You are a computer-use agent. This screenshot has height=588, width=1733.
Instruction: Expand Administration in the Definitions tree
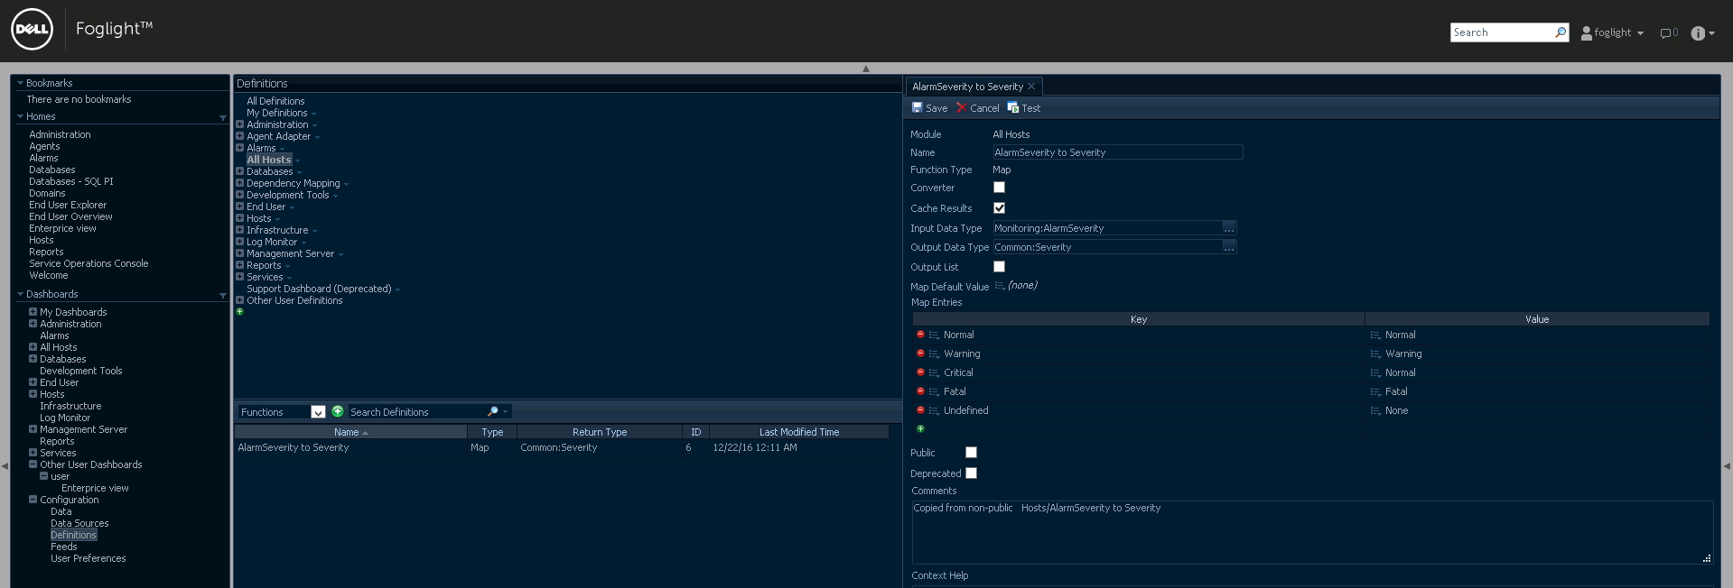pyautogui.click(x=239, y=124)
